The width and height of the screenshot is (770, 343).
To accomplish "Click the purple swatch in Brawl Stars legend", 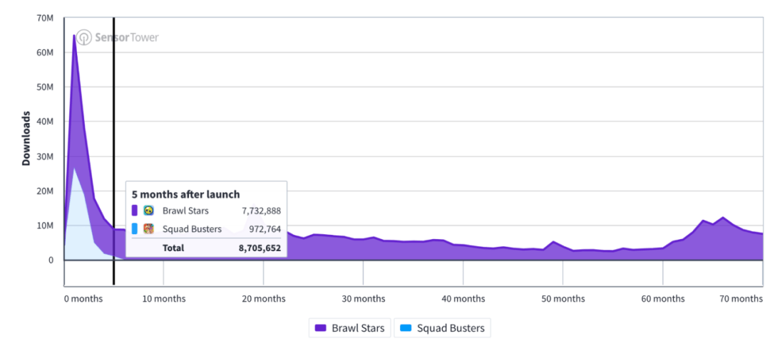I will click(x=321, y=328).
